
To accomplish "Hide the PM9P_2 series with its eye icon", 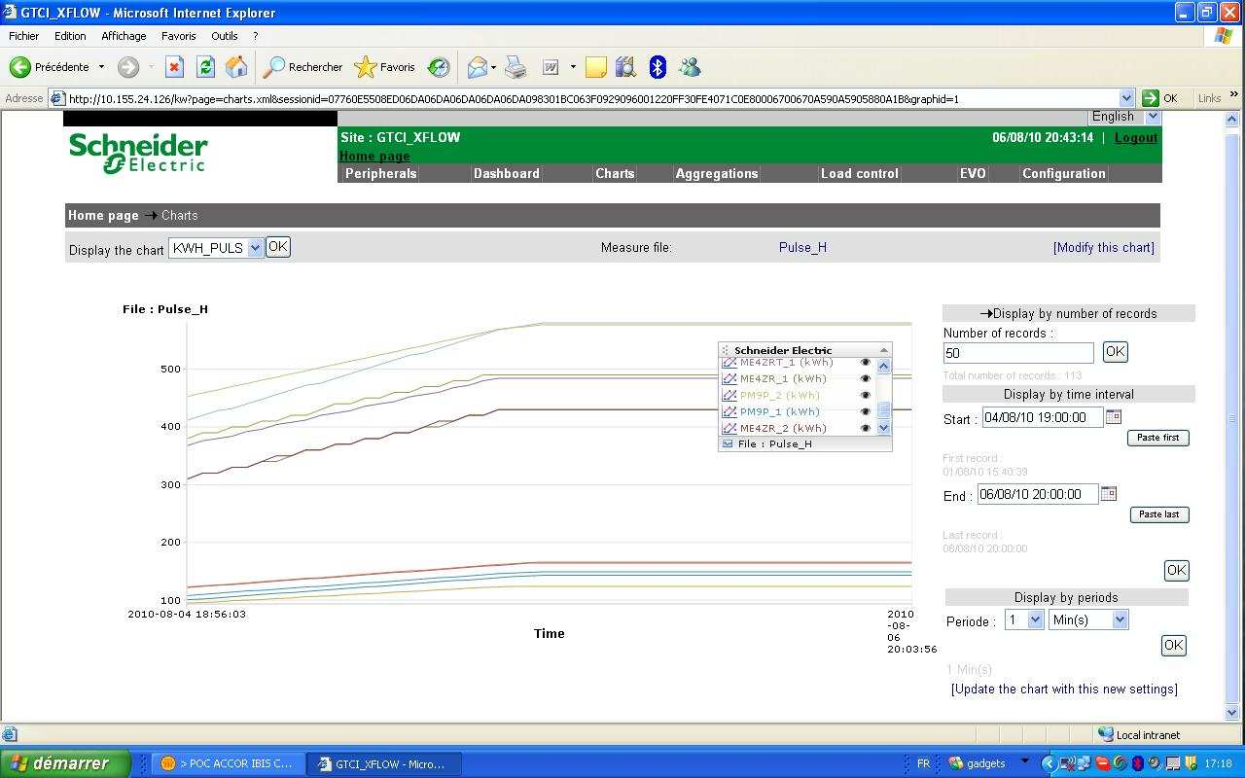I will tap(865, 396).
